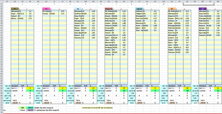Select column header AW

click(x=164, y=1)
